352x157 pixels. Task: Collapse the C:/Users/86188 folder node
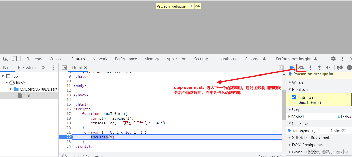11,89
